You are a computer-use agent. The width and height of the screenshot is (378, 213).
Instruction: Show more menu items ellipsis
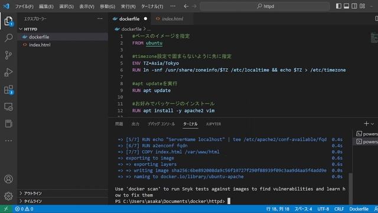point(172,6)
